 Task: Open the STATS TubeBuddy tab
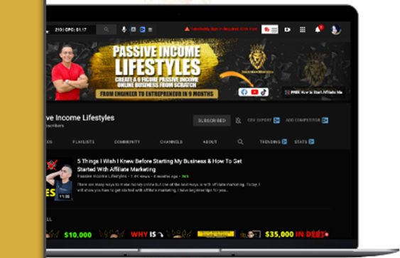click(304, 141)
